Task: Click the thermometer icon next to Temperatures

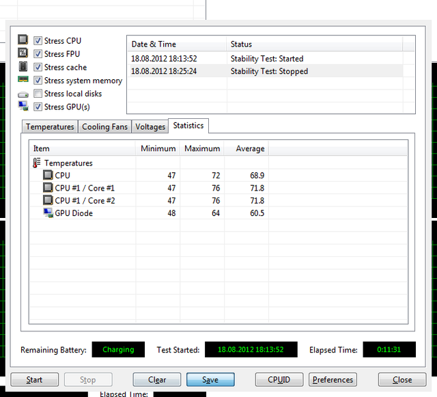Action: pyautogui.click(x=37, y=163)
